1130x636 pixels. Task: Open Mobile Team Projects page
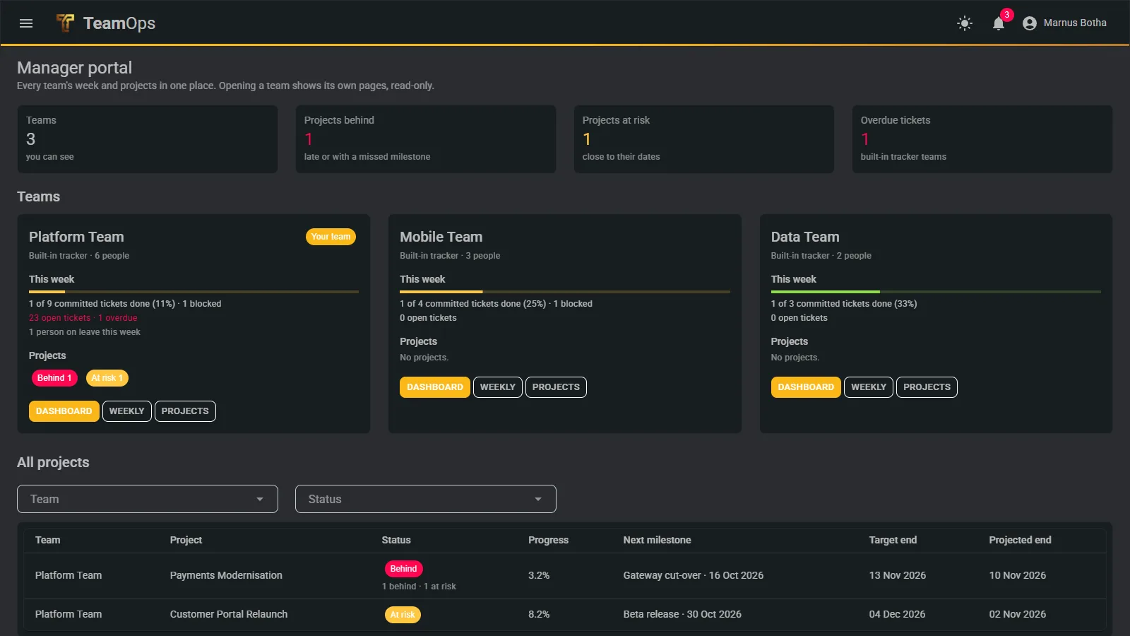(x=556, y=387)
